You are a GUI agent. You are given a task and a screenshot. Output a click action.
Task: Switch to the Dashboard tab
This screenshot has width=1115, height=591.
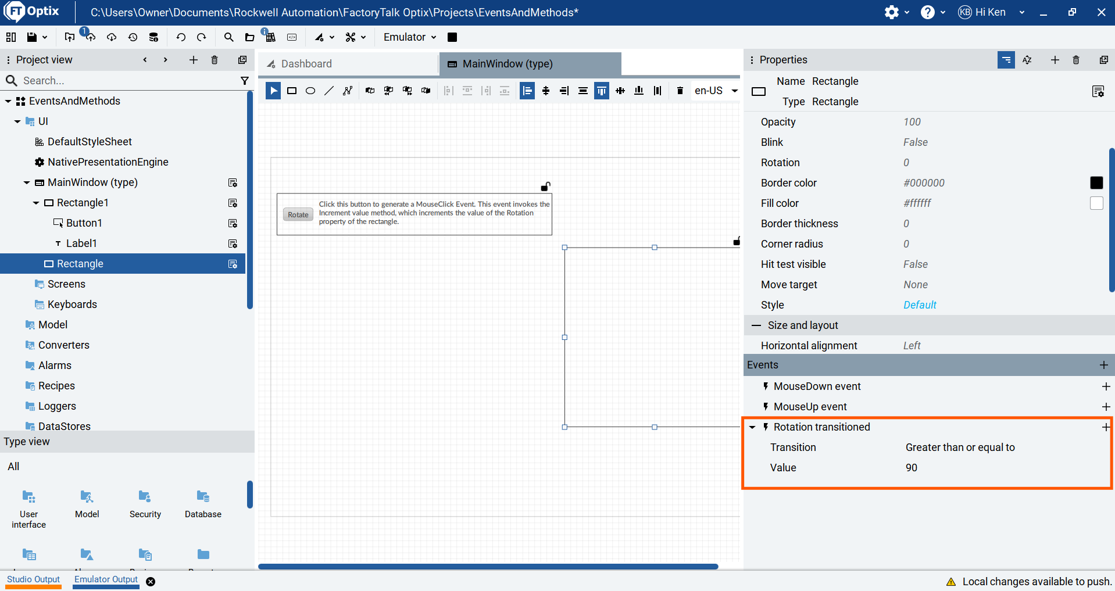pos(349,64)
